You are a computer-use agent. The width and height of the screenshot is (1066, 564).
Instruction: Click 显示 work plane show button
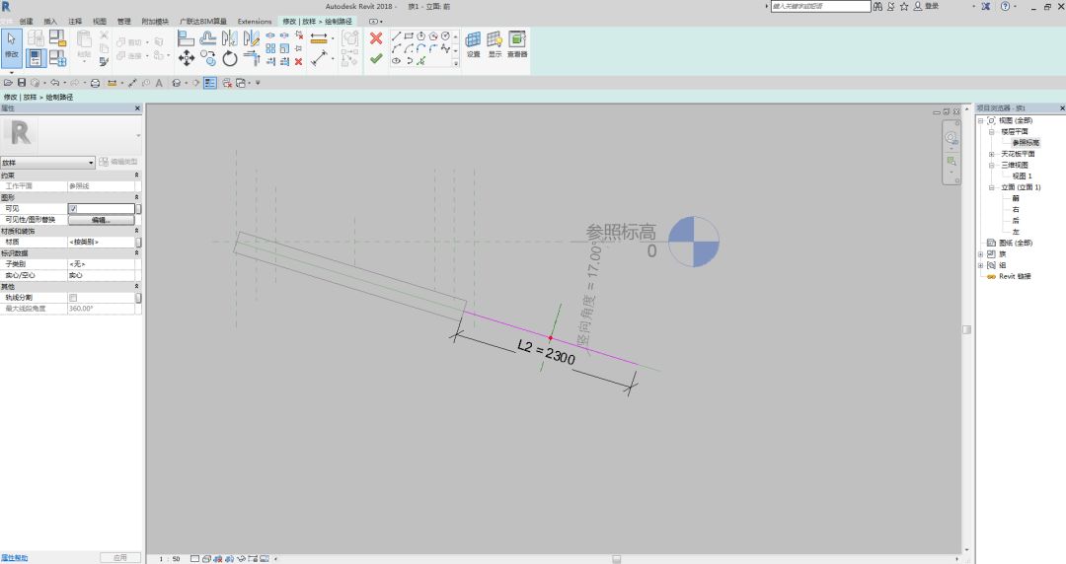495,44
